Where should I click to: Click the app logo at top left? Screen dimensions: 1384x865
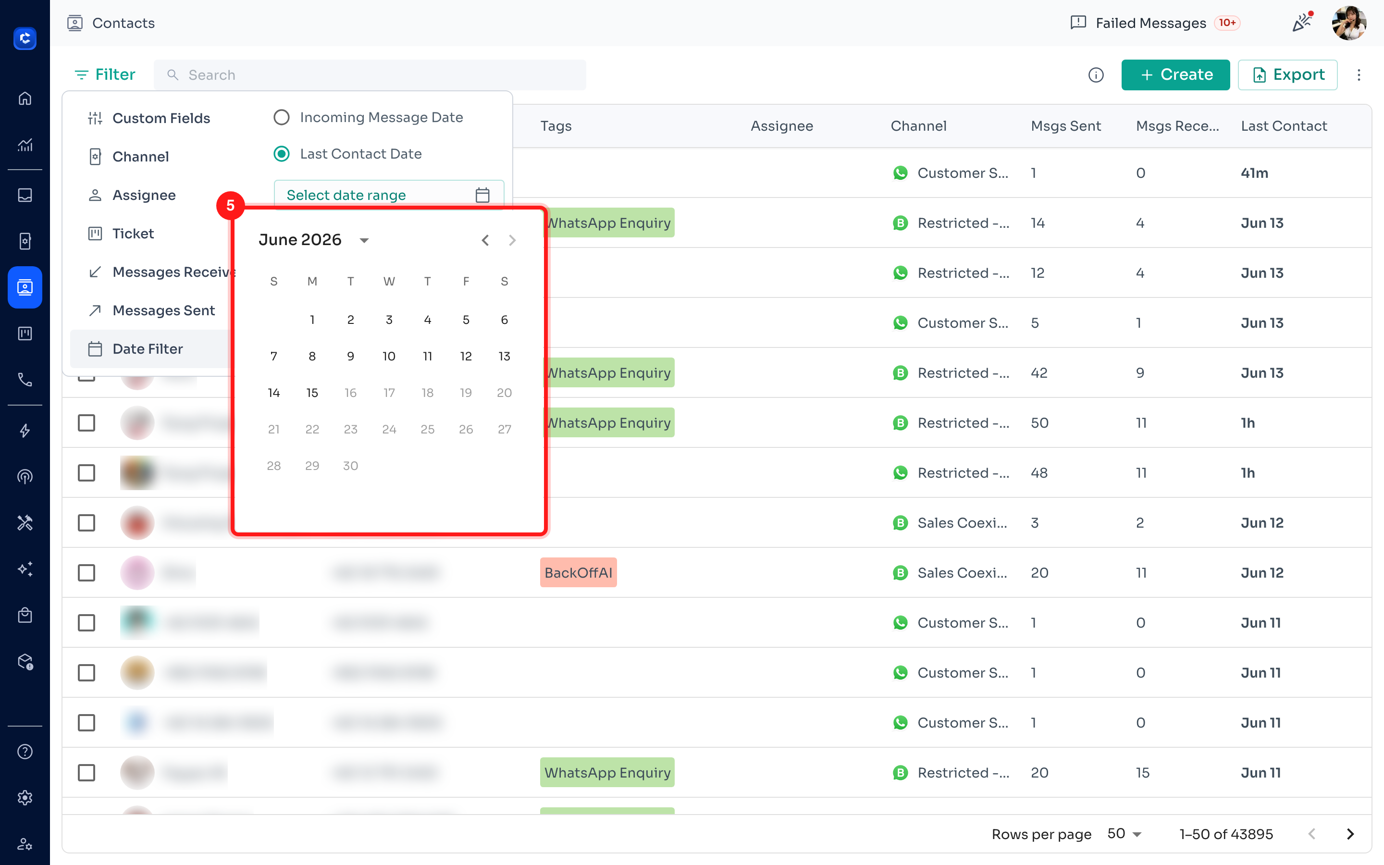(x=25, y=38)
